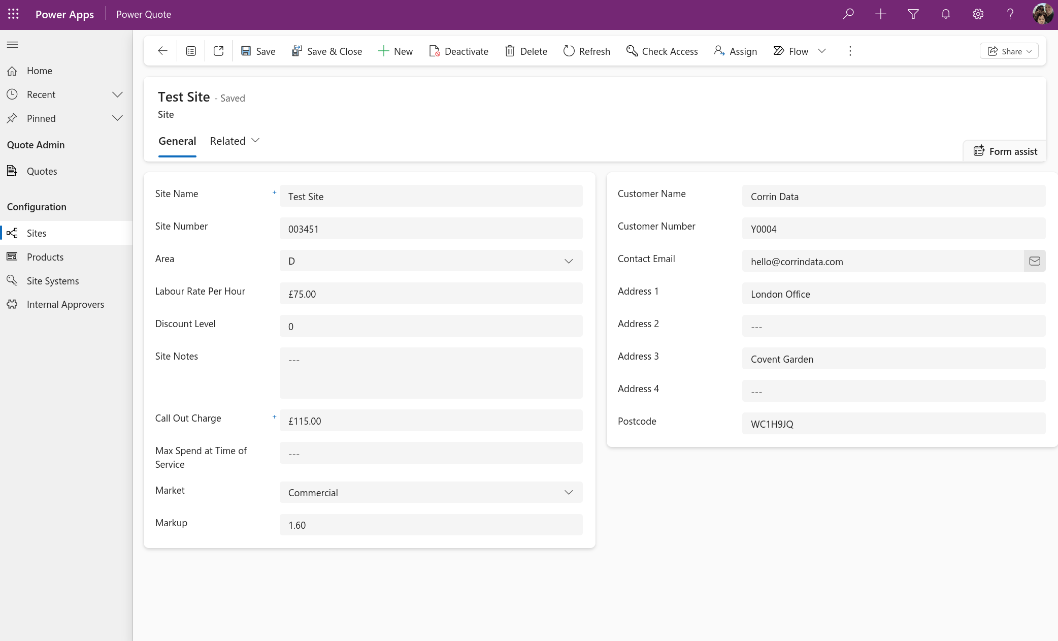Image resolution: width=1058 pixels, height=641 pixels.
Task: Open the Quotes admin section
Action: pyautogui.click(x=42, y=171)
